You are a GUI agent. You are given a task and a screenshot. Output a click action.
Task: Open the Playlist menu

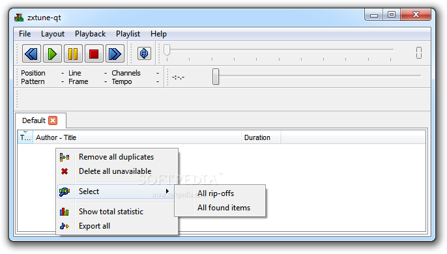click(x=128, y=34)
